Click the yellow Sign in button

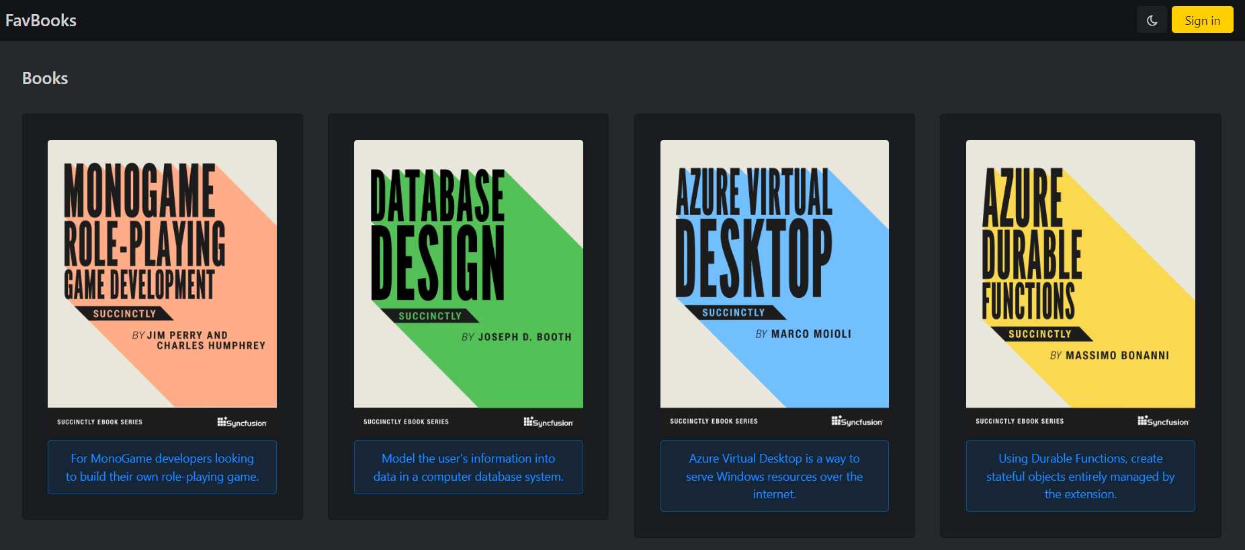1202,20
